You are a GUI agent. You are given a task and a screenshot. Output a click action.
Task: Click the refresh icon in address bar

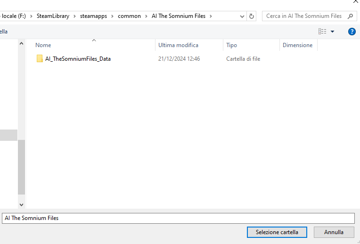pos(252,16)
